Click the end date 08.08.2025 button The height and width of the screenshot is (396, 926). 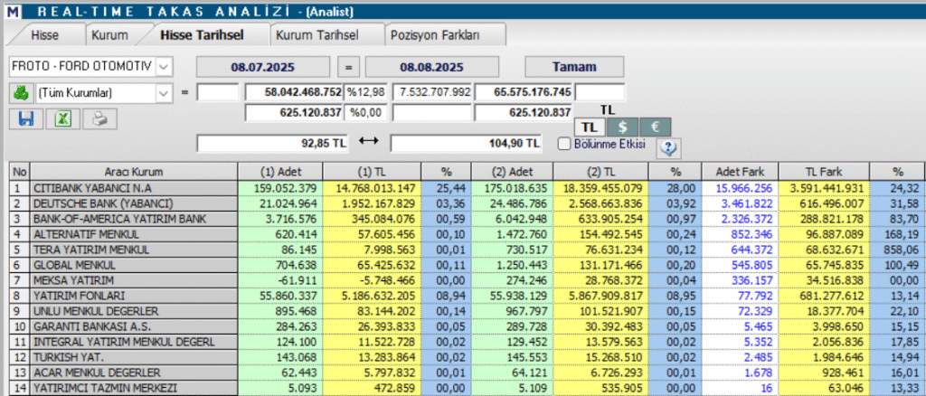click(x=432, y=66)
